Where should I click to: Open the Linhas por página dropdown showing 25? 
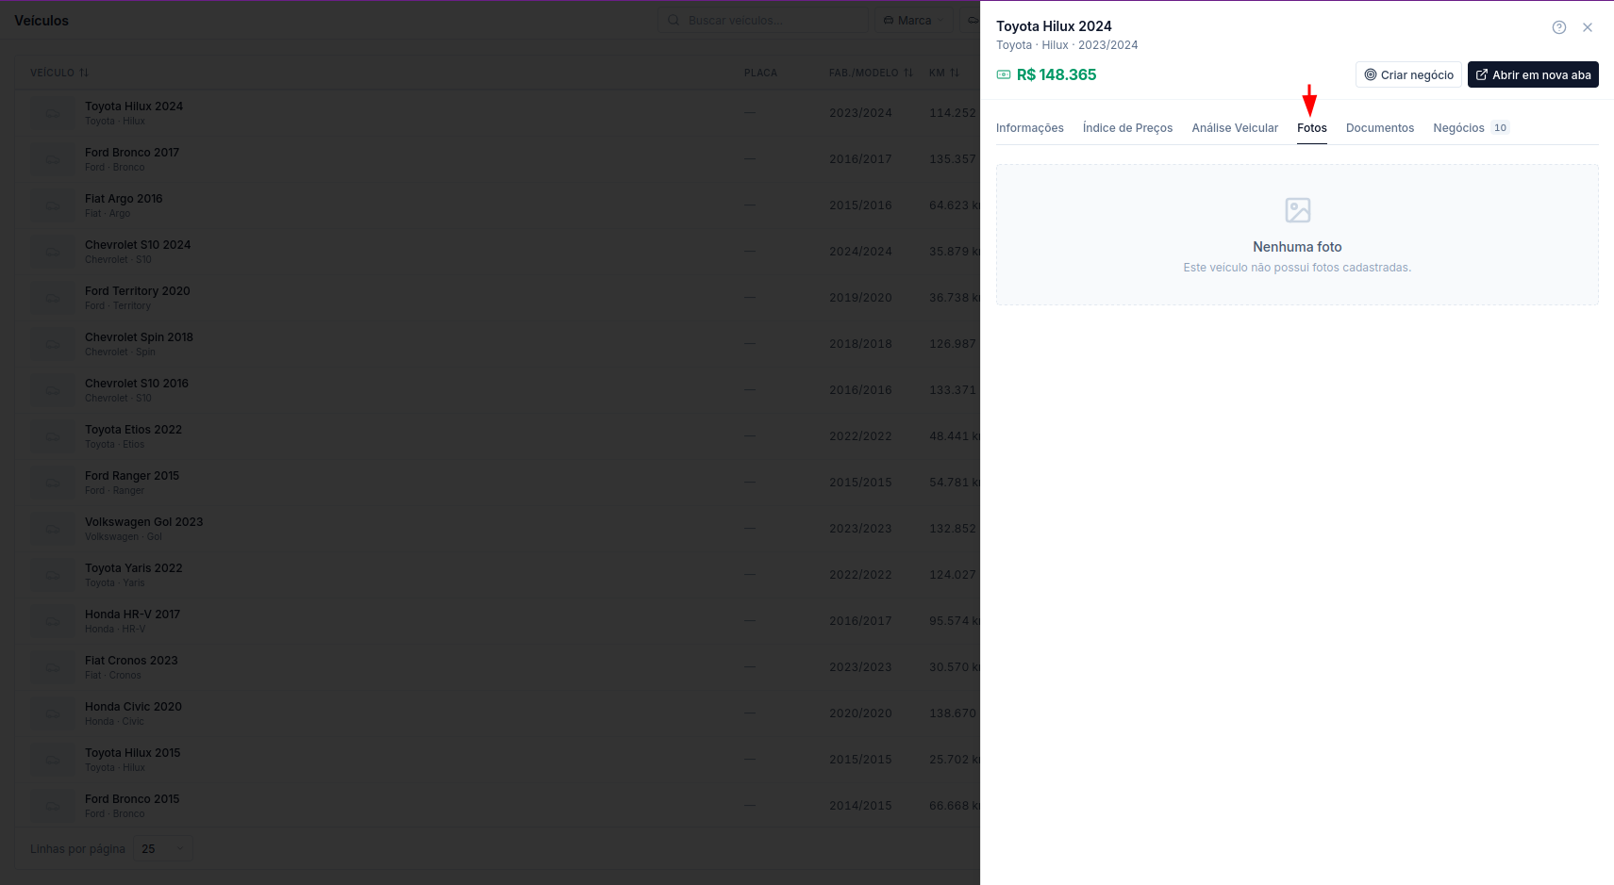(163, 849)
